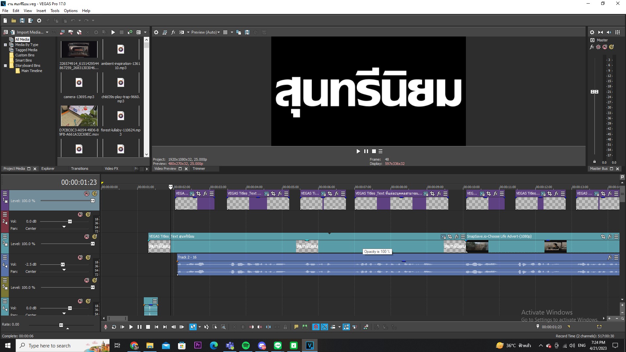Click Play from start in transport
Viewport: 626px width, 352px height.
pos(122,327)
